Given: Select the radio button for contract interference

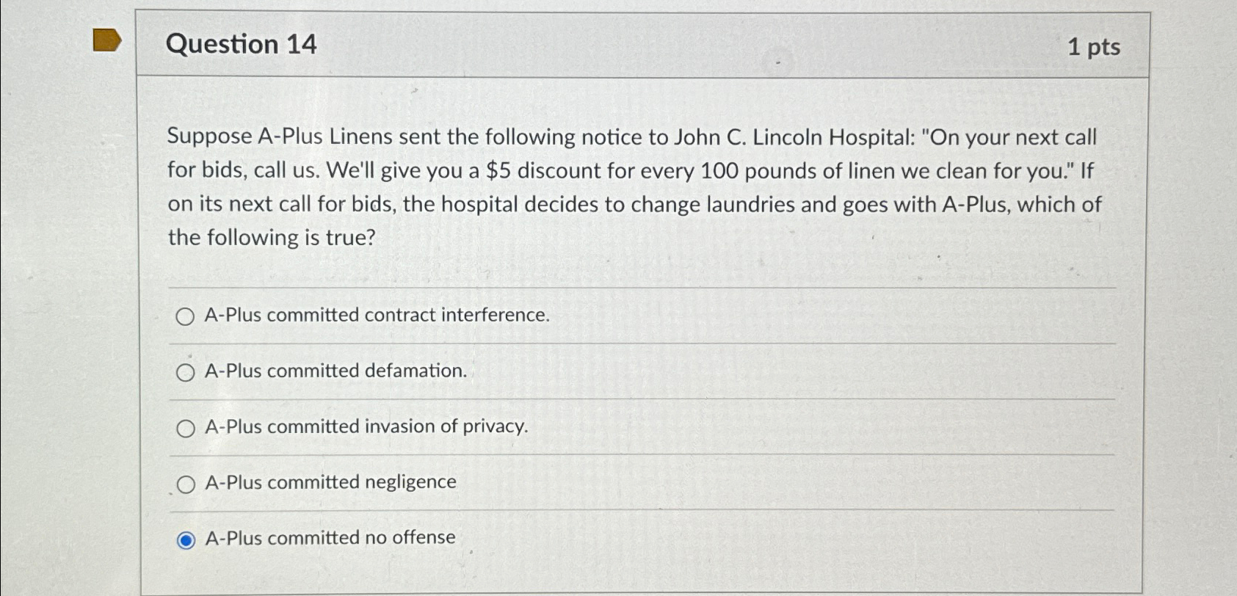Looking at the screenshot, I should 185,317.
